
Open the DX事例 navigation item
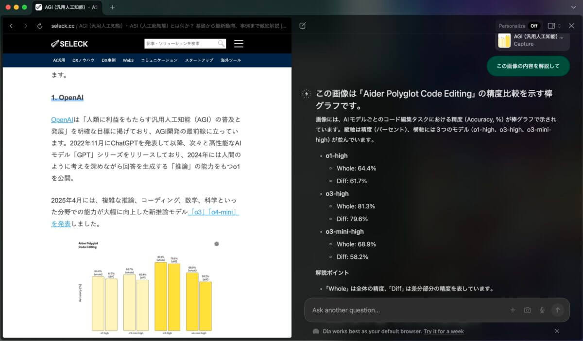point(108,60)
